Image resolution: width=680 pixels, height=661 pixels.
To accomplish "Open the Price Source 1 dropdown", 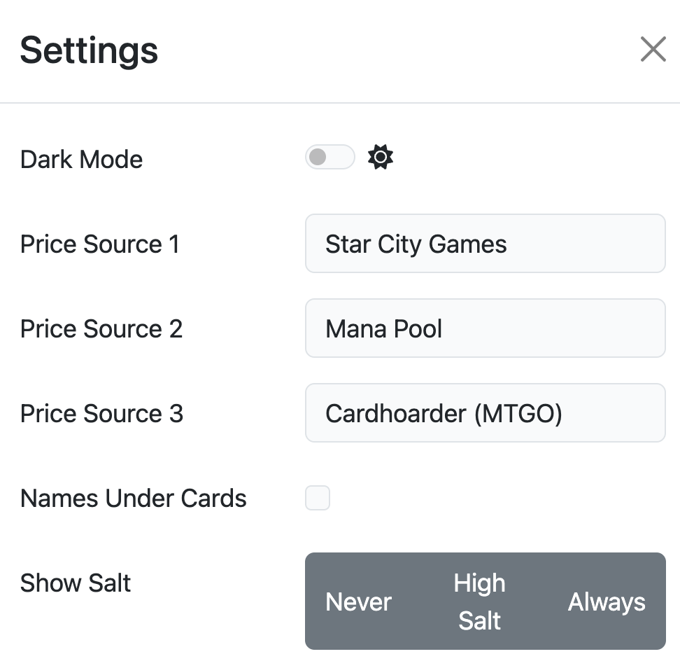I will pyautogui.click(x=485, y=244).
